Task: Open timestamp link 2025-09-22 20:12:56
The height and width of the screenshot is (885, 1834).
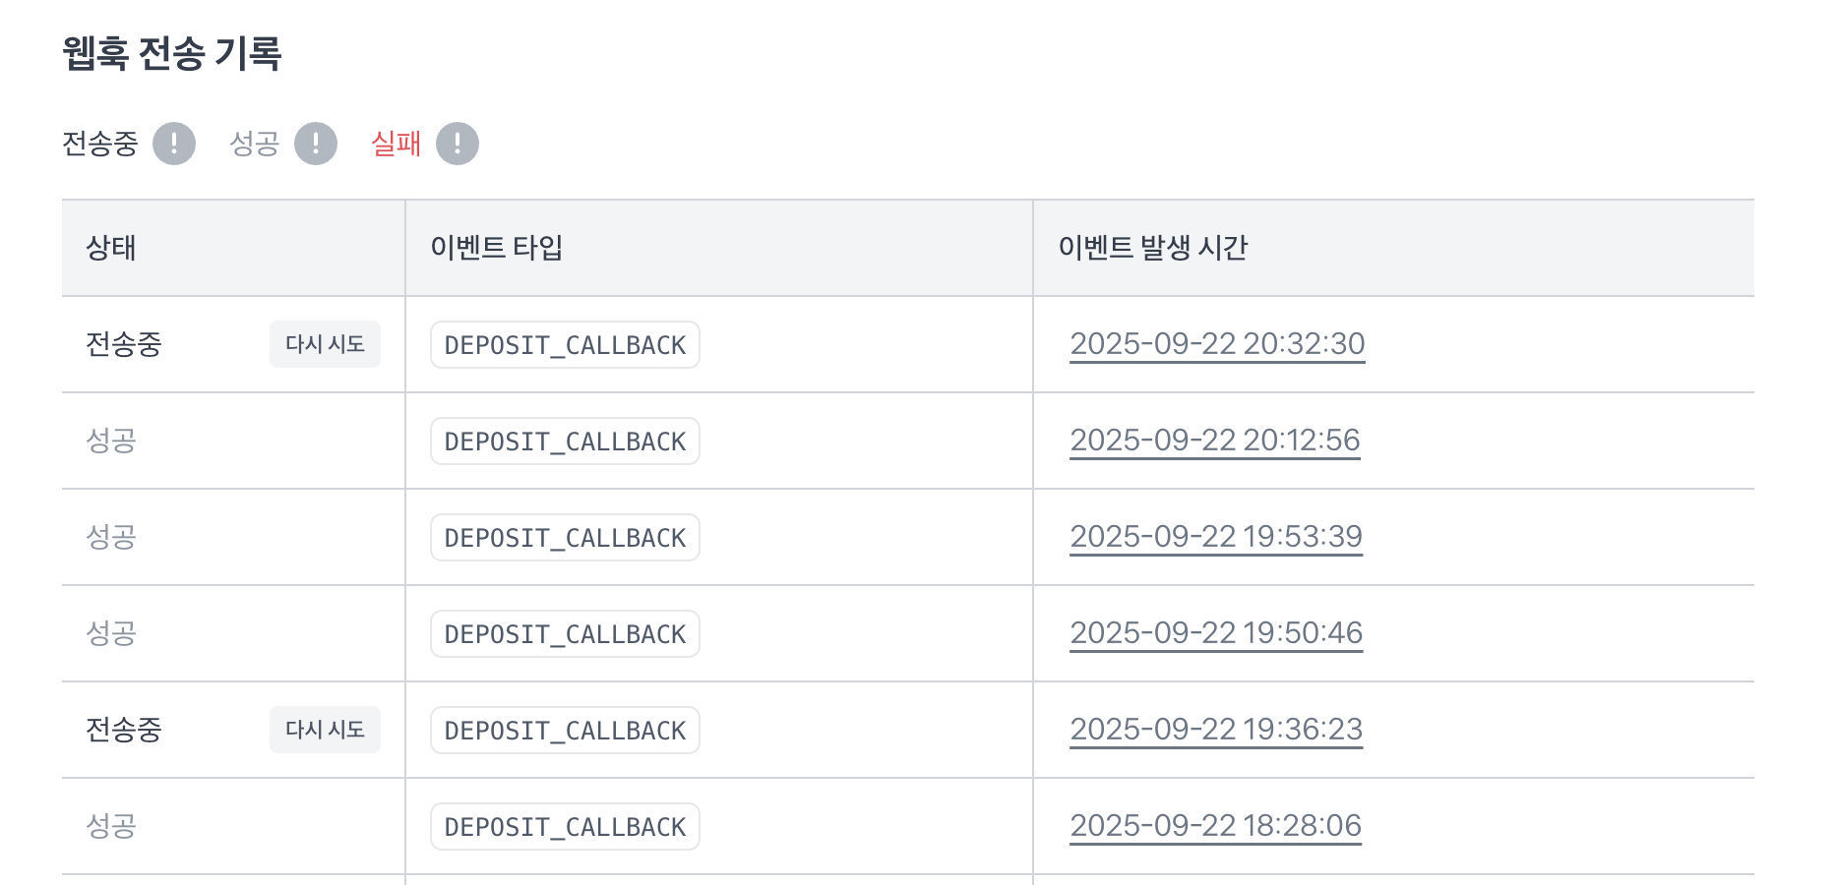Action: coord(1215,441)
